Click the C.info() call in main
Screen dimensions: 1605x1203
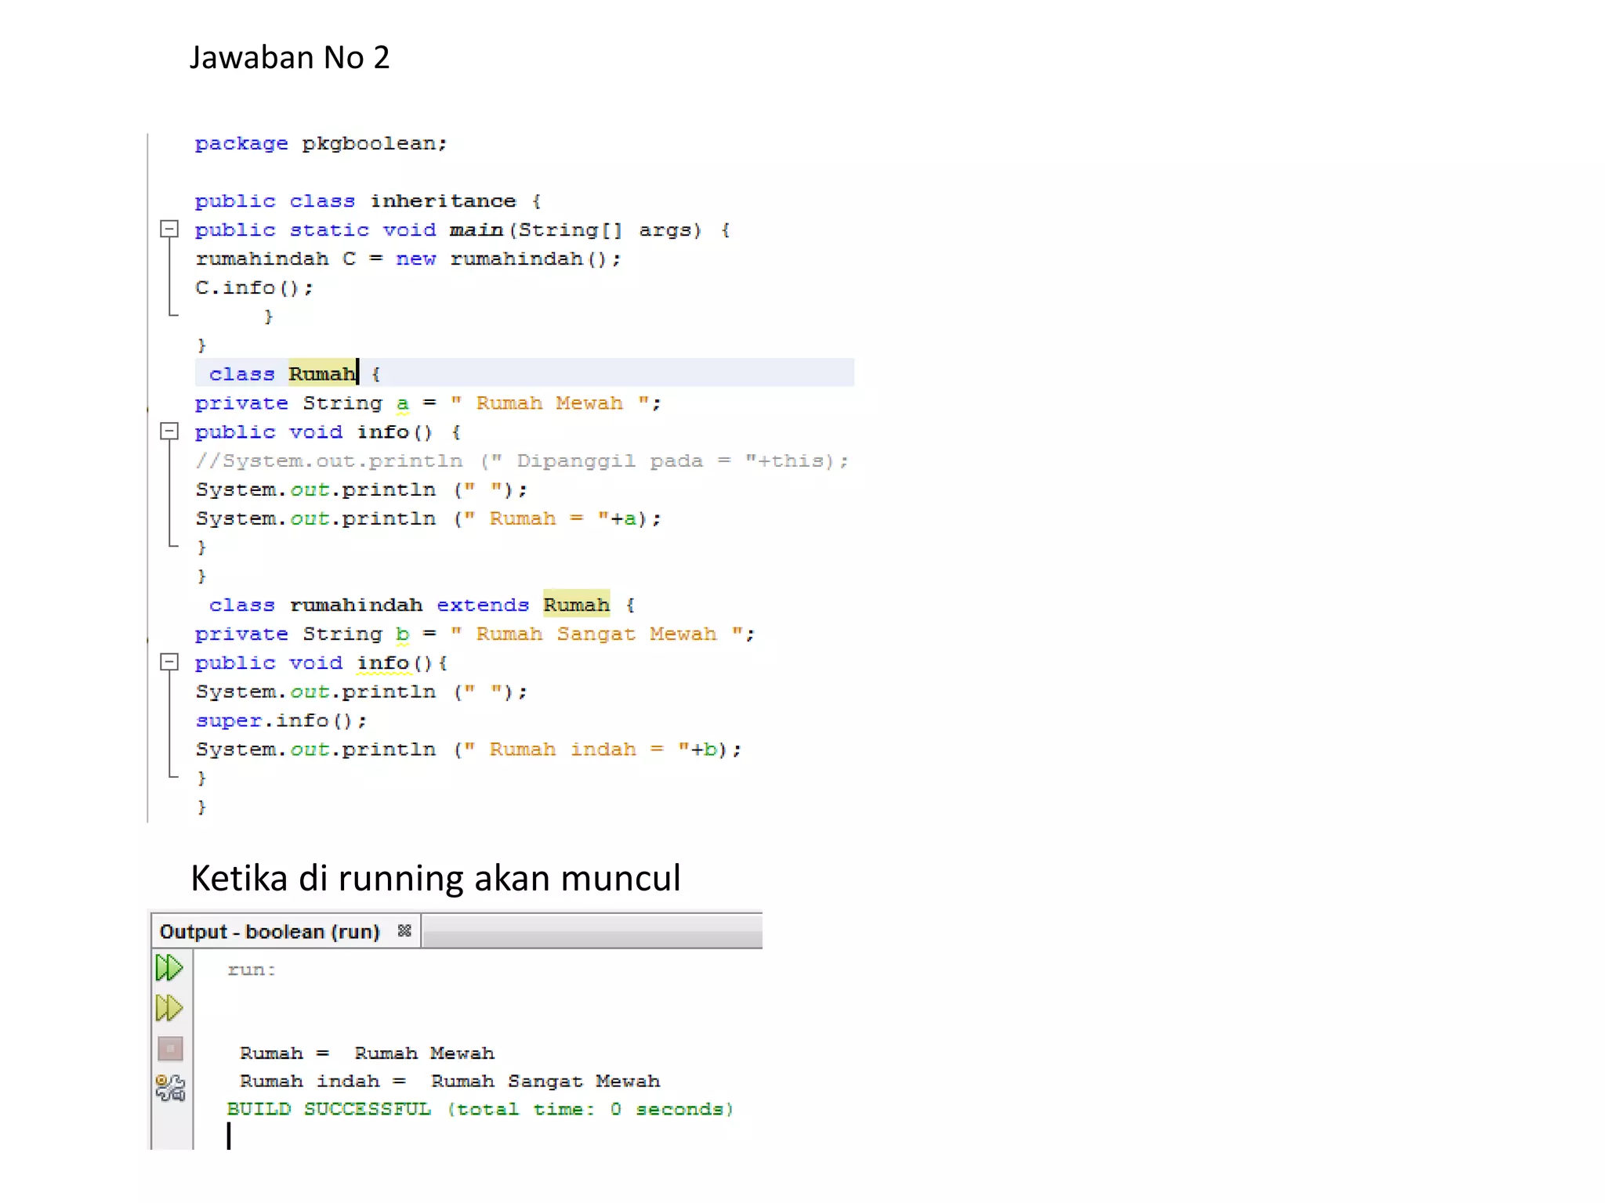[253, 288]
